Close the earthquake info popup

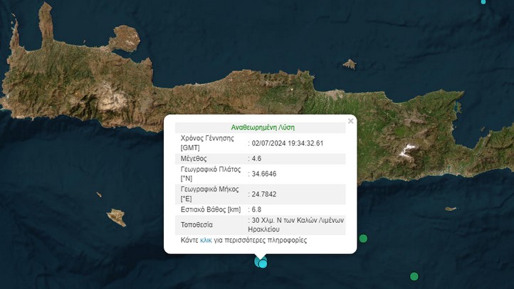[x=350, y=121]
